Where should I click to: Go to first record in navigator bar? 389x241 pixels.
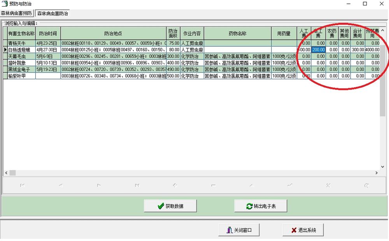tap(22, 186)
